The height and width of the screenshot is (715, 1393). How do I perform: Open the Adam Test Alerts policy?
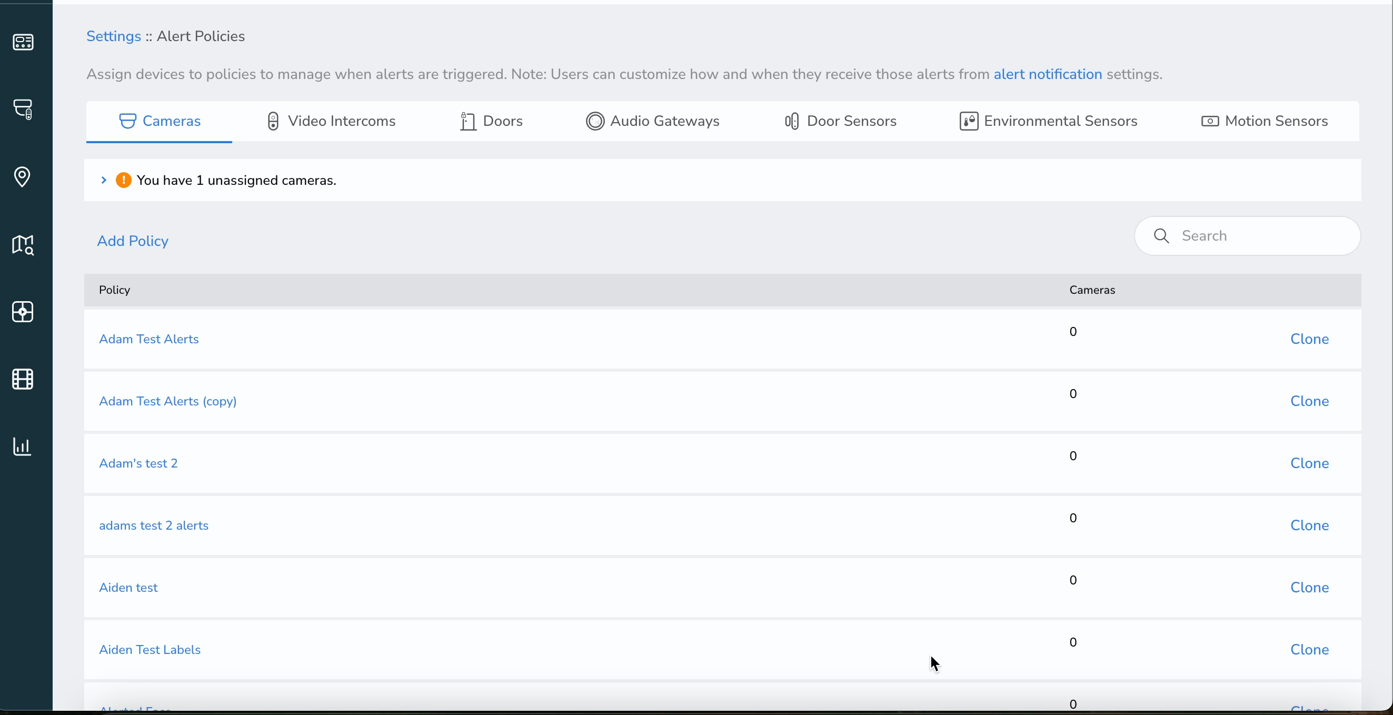[x=148, y=339]
